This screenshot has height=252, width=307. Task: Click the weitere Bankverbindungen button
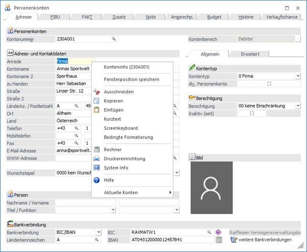coord(265,240)
